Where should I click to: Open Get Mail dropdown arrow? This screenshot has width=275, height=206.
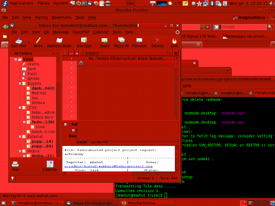(29, 43)
